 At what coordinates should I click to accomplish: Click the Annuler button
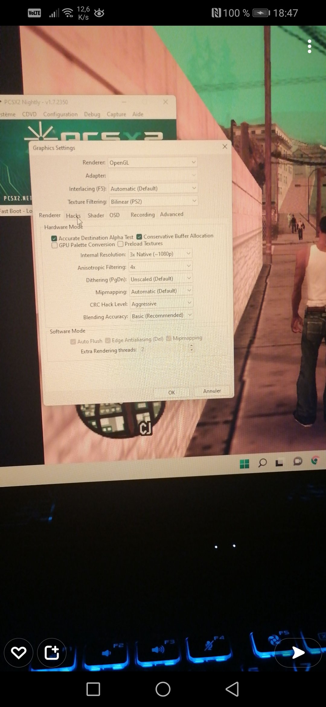(x=212, y=391)
